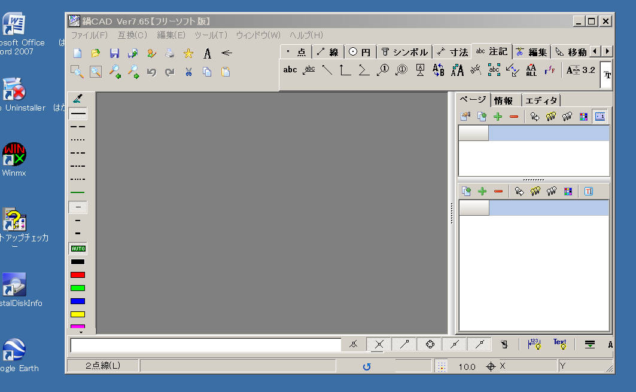Click the text resize 'AA' tool
636x392 pixels.
(x=457, y=70)
